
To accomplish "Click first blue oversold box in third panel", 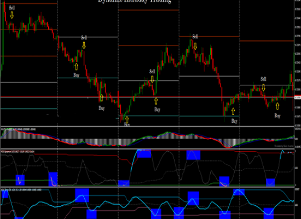I will 20,180.
